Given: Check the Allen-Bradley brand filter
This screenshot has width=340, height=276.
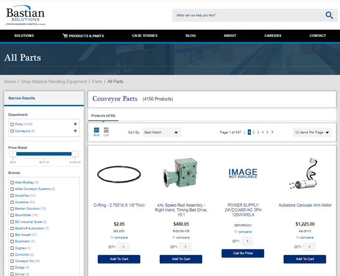Looking at the screenshot, I should click(12, 183).
